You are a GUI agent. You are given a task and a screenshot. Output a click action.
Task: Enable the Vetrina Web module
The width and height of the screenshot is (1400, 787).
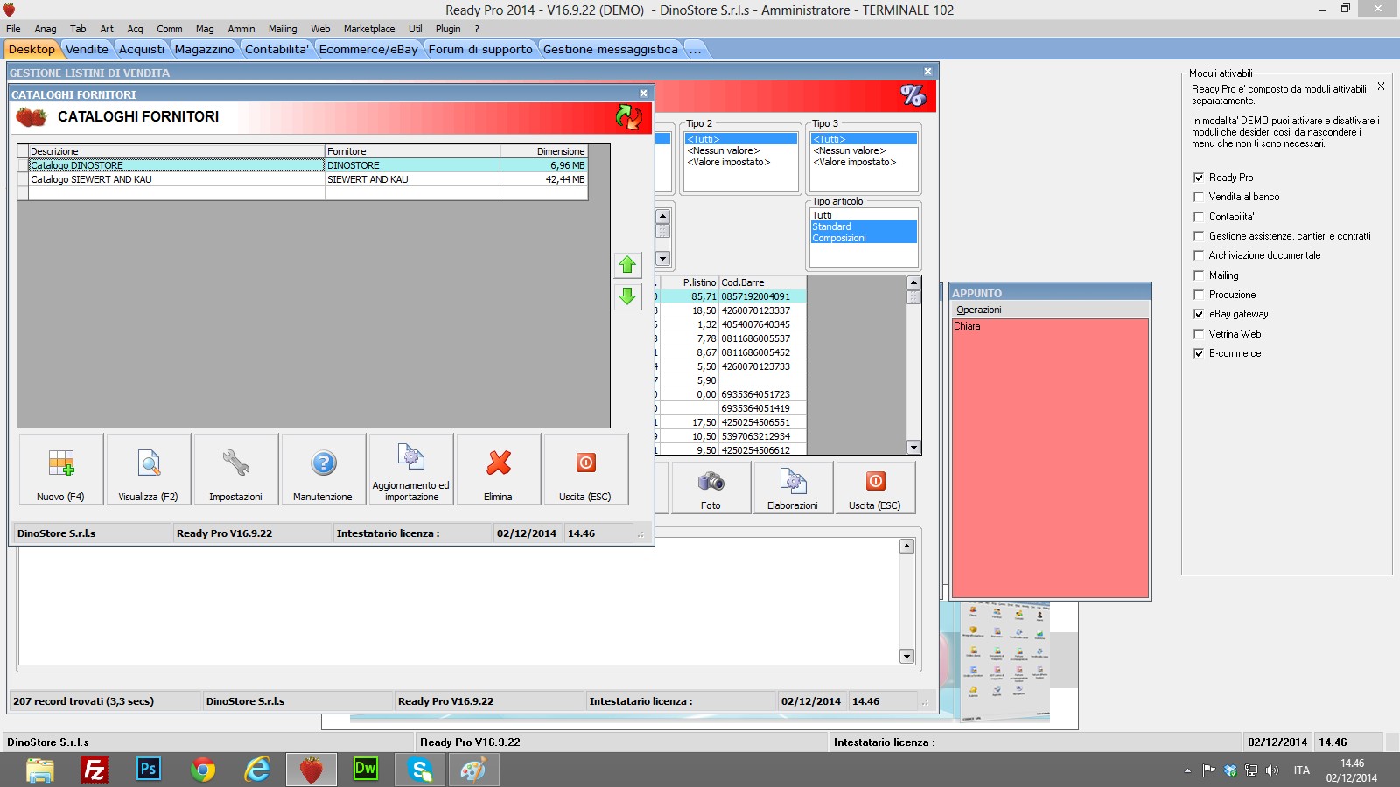[1199, 334]
